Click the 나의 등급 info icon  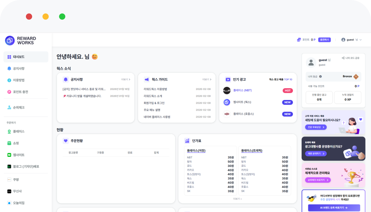[321, 77]
